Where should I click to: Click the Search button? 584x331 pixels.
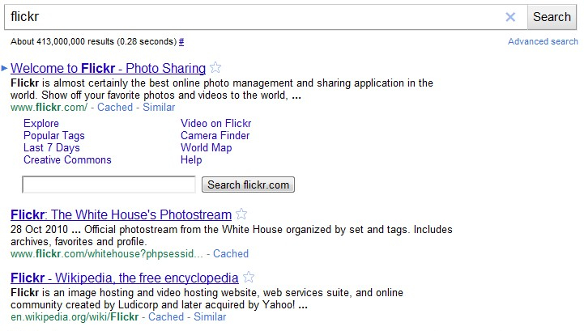point(552,17)
